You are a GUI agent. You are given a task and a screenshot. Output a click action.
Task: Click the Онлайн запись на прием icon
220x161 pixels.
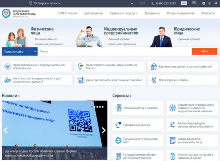172,156
